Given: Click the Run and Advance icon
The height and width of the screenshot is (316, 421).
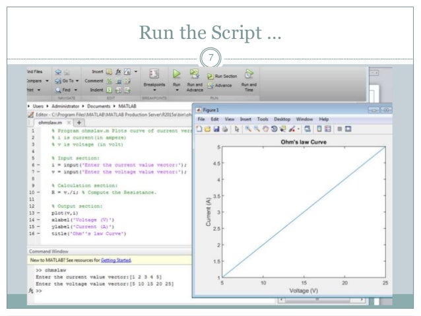Looking at the screenshot, I should (195, 74).
